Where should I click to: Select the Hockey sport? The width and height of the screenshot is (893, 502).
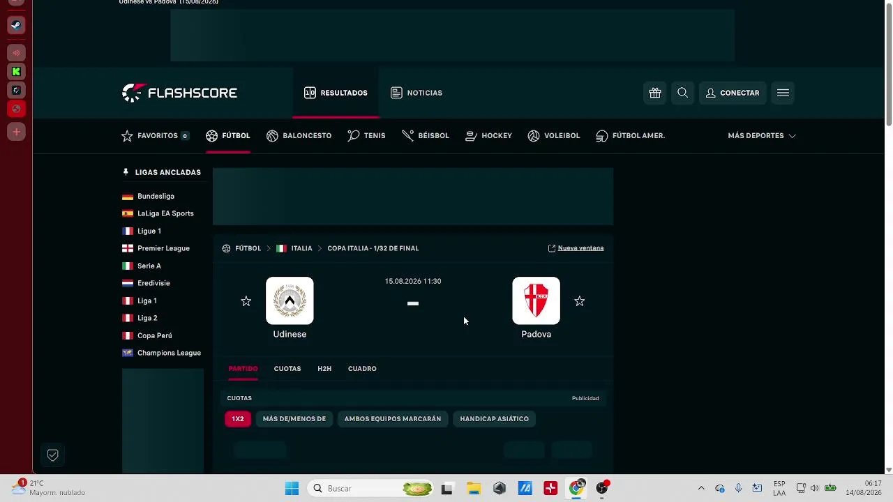(488, 135)
